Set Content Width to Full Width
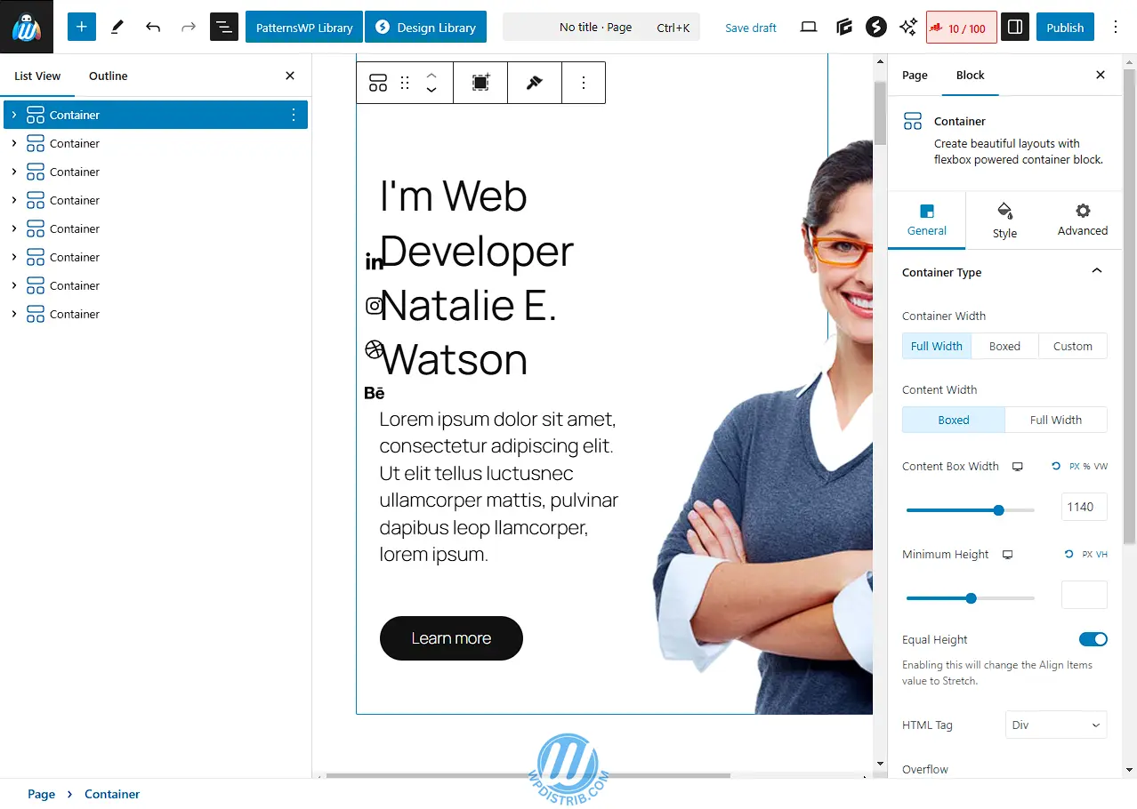 [1056, 420]
